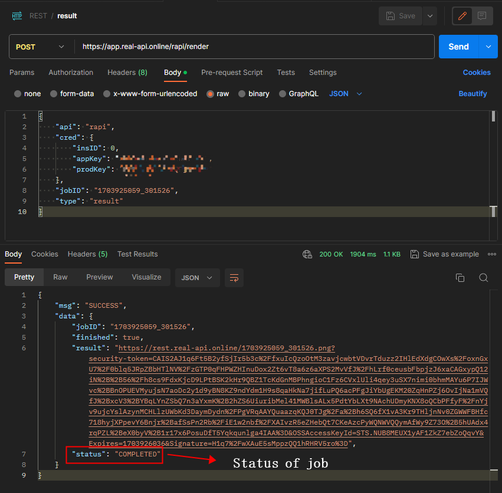Image resolution: width=502 pixels, height=493 pixels.
Task: Open the JSON response format dropdown
Action: click(197, 277)
